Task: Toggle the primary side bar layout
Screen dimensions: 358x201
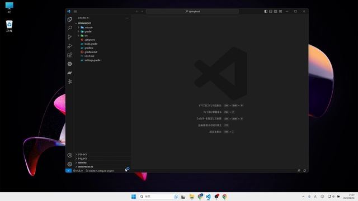Action: [x=266, y=11]
